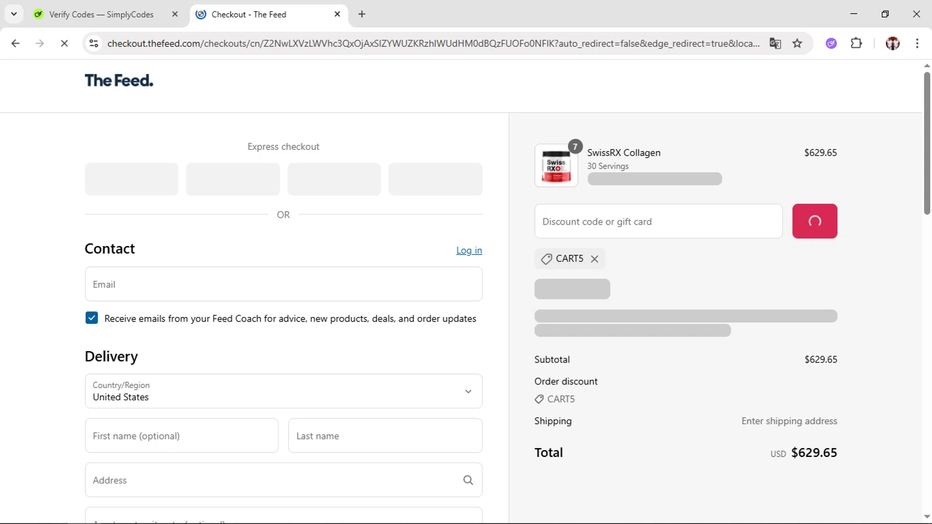Open site information icon in address bar
This screenshot has height=524, width=932.
click(94, 44)
